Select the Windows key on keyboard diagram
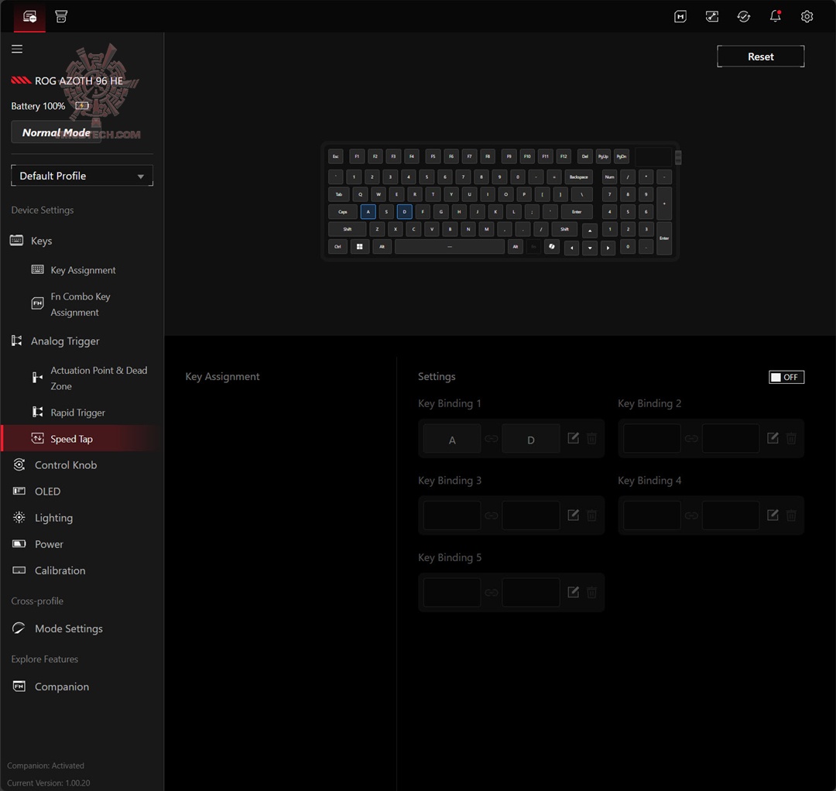 360,247
